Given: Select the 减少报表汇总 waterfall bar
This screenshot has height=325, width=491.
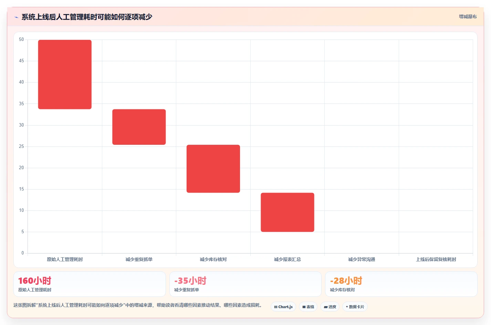Looking at the screenshot, I should 288,212.
